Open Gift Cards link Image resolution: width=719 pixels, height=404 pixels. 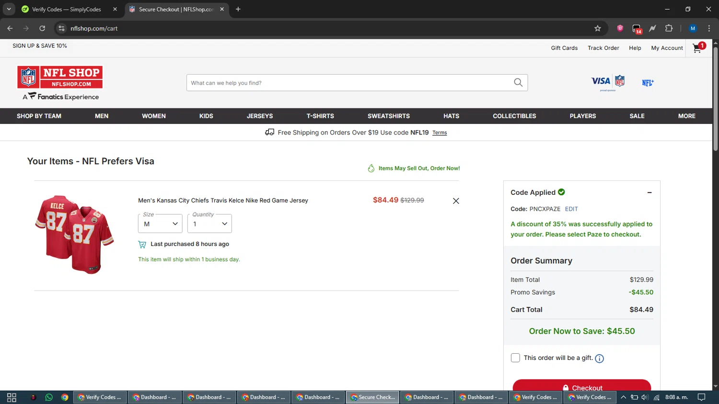[564, 48]
